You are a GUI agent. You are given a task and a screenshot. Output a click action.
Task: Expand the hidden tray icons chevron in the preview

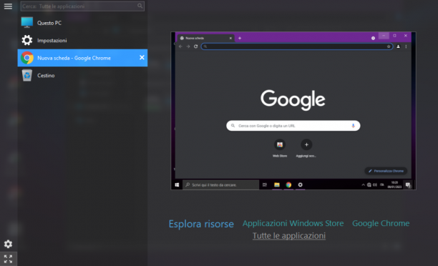pos(363,184)
